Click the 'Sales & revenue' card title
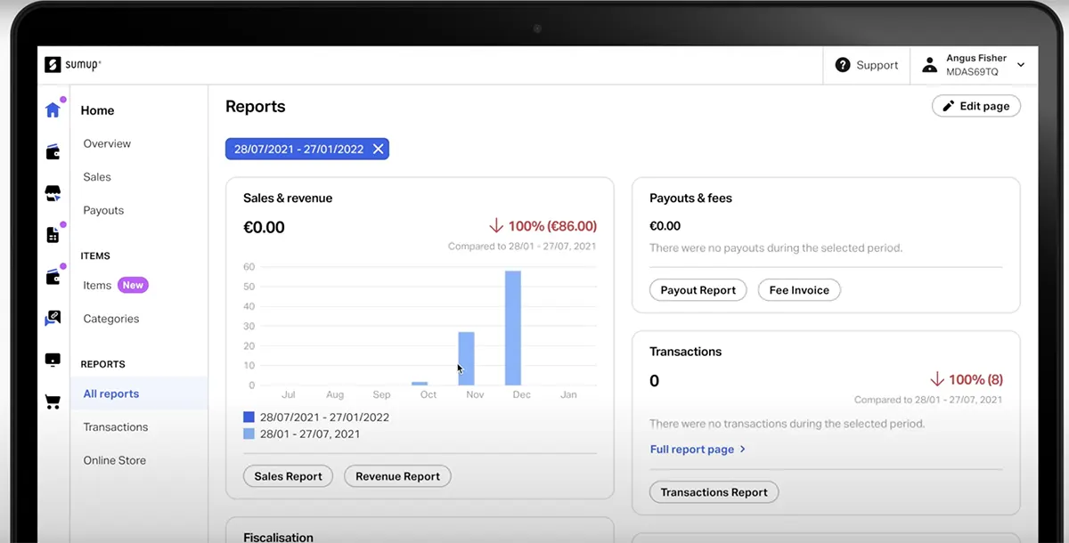Image resolution: width=1069 pixels, height=543 pixels. coord(288,199)
